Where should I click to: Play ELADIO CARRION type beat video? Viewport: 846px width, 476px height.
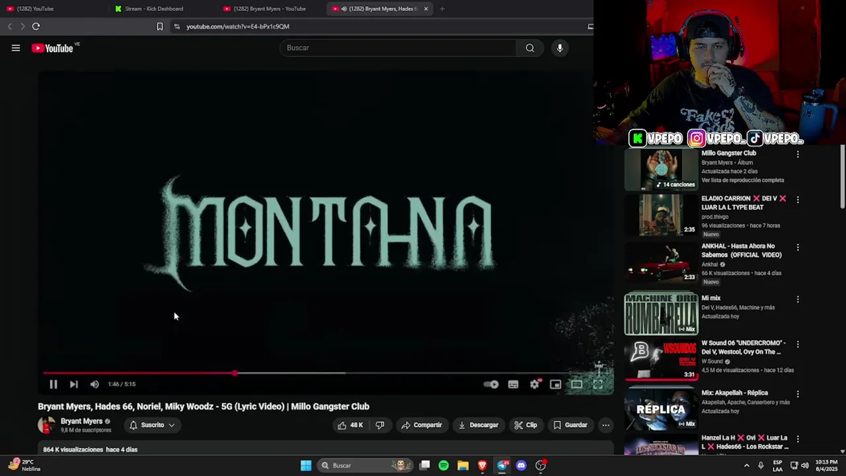661,215
